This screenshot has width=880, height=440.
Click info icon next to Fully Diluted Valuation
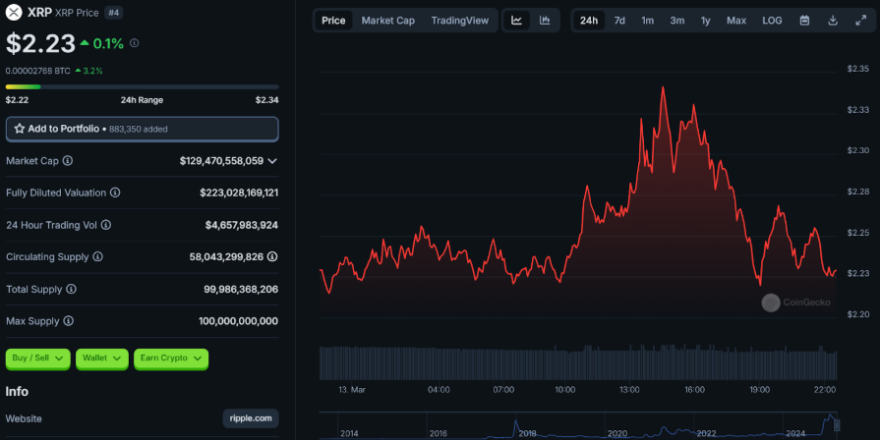pyautogui.click(x=115, y=192)
